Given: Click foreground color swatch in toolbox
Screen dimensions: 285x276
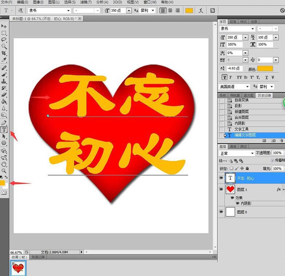Looking at the screenshot, I should pos(2,183).
